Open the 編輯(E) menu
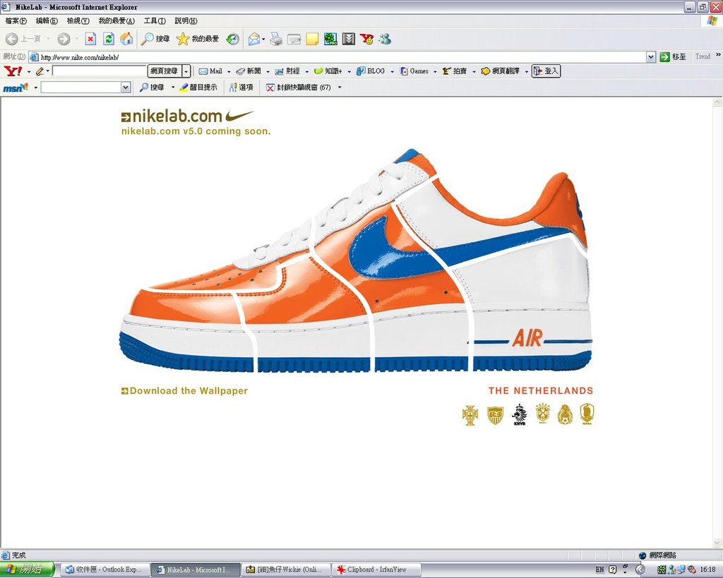 click(x=47, y=20)
